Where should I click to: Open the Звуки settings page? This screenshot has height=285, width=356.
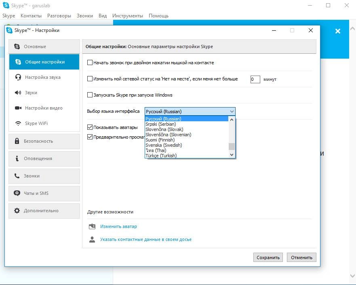(x=44, y=93)
